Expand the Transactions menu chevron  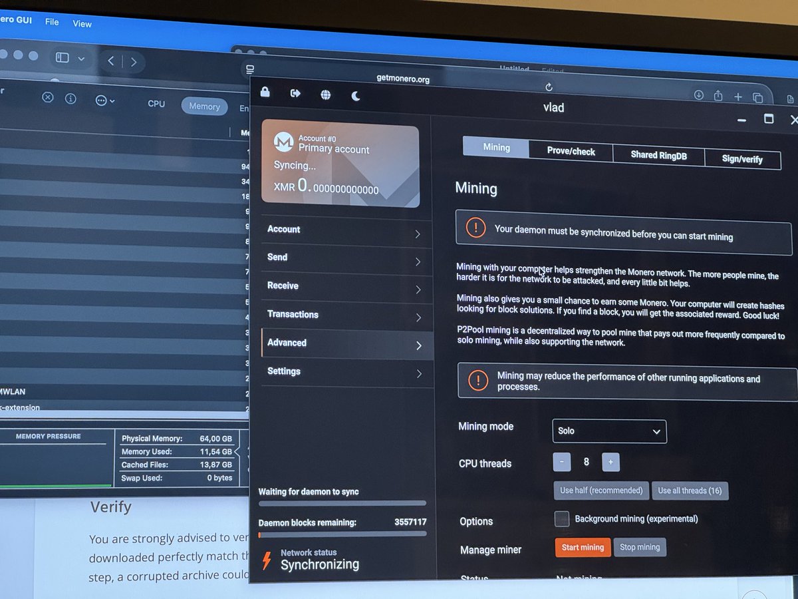[418, 318]
